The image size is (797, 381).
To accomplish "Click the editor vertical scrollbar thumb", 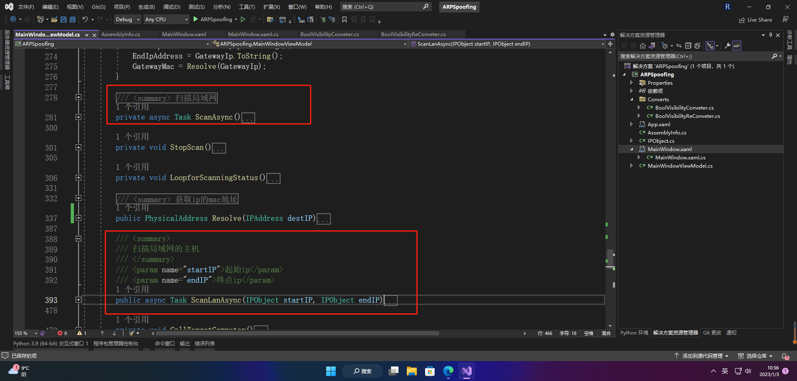I will 610,259.
